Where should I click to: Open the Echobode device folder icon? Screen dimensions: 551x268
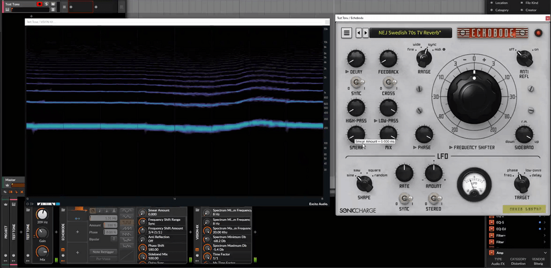(x=63, y=210)
